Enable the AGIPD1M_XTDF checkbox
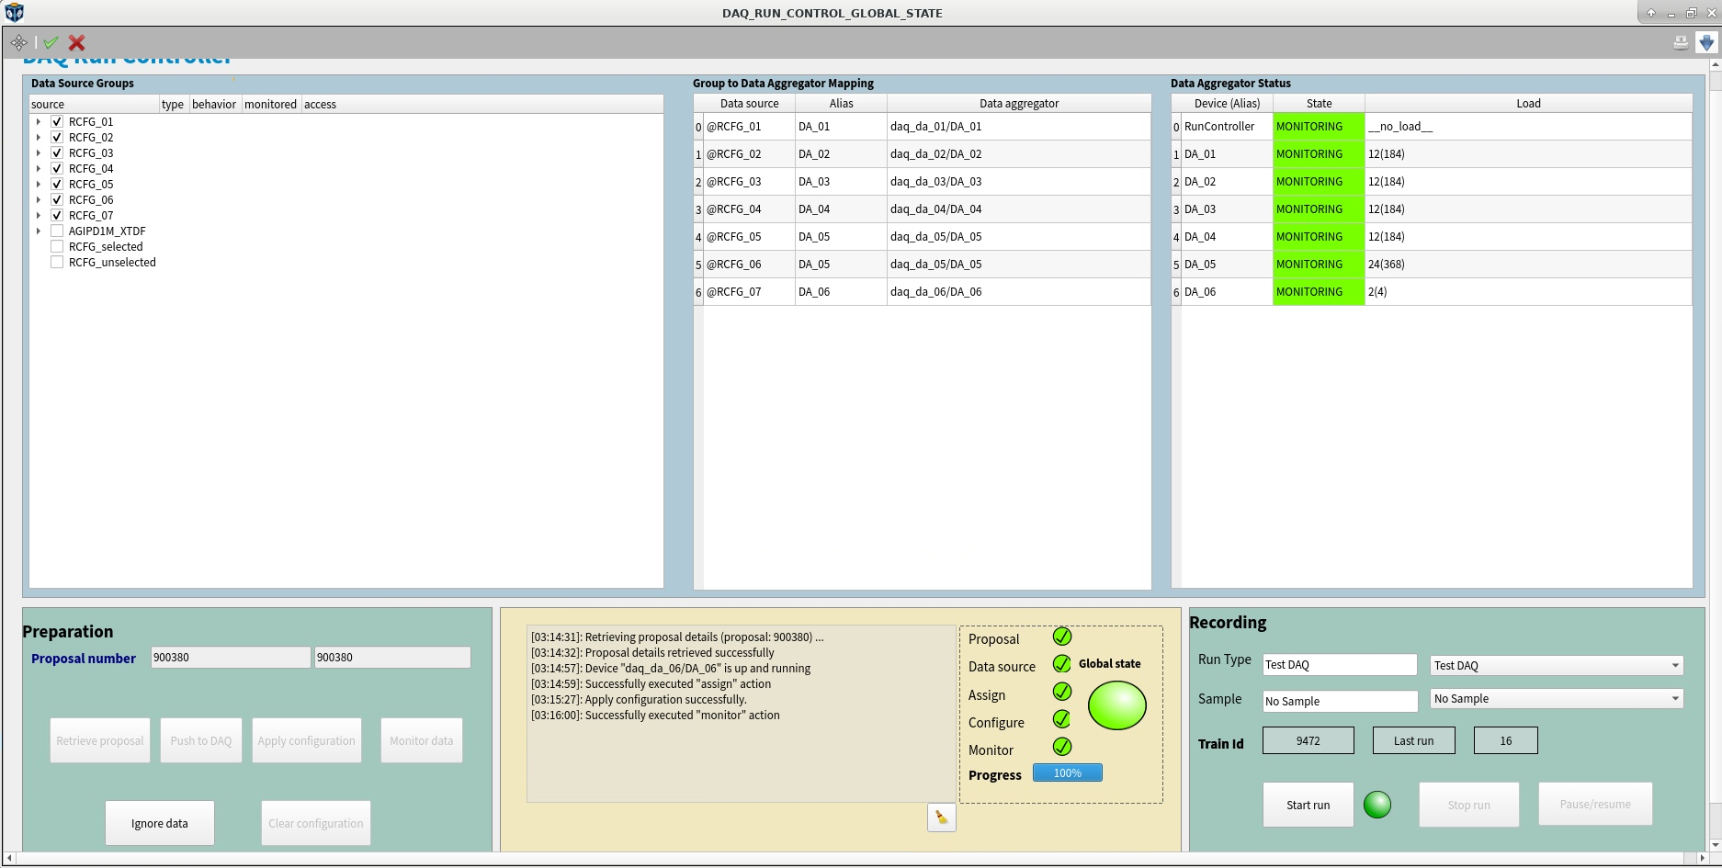Image resolution: width=1722 pixels, height=868 pixels. click(56, 230)
